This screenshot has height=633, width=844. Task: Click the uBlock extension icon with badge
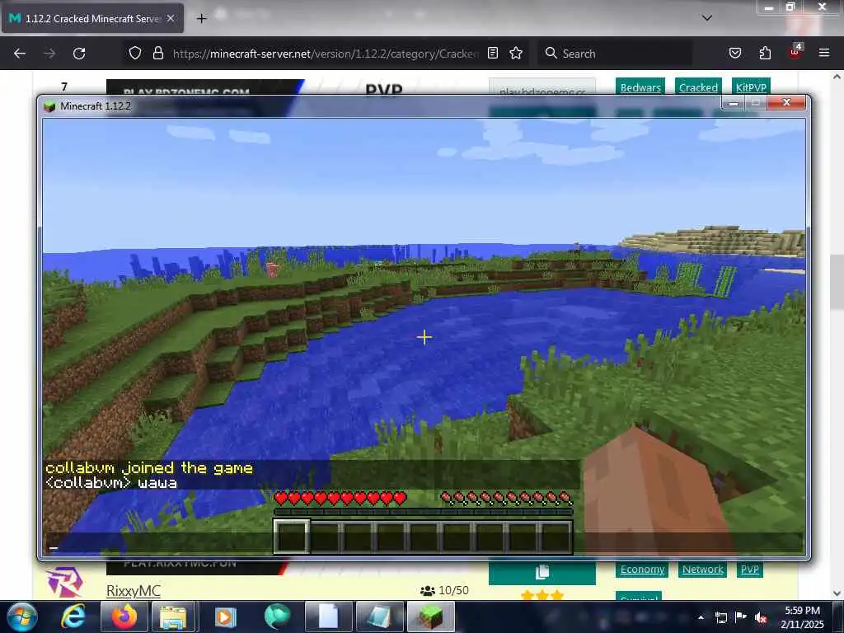795,52
